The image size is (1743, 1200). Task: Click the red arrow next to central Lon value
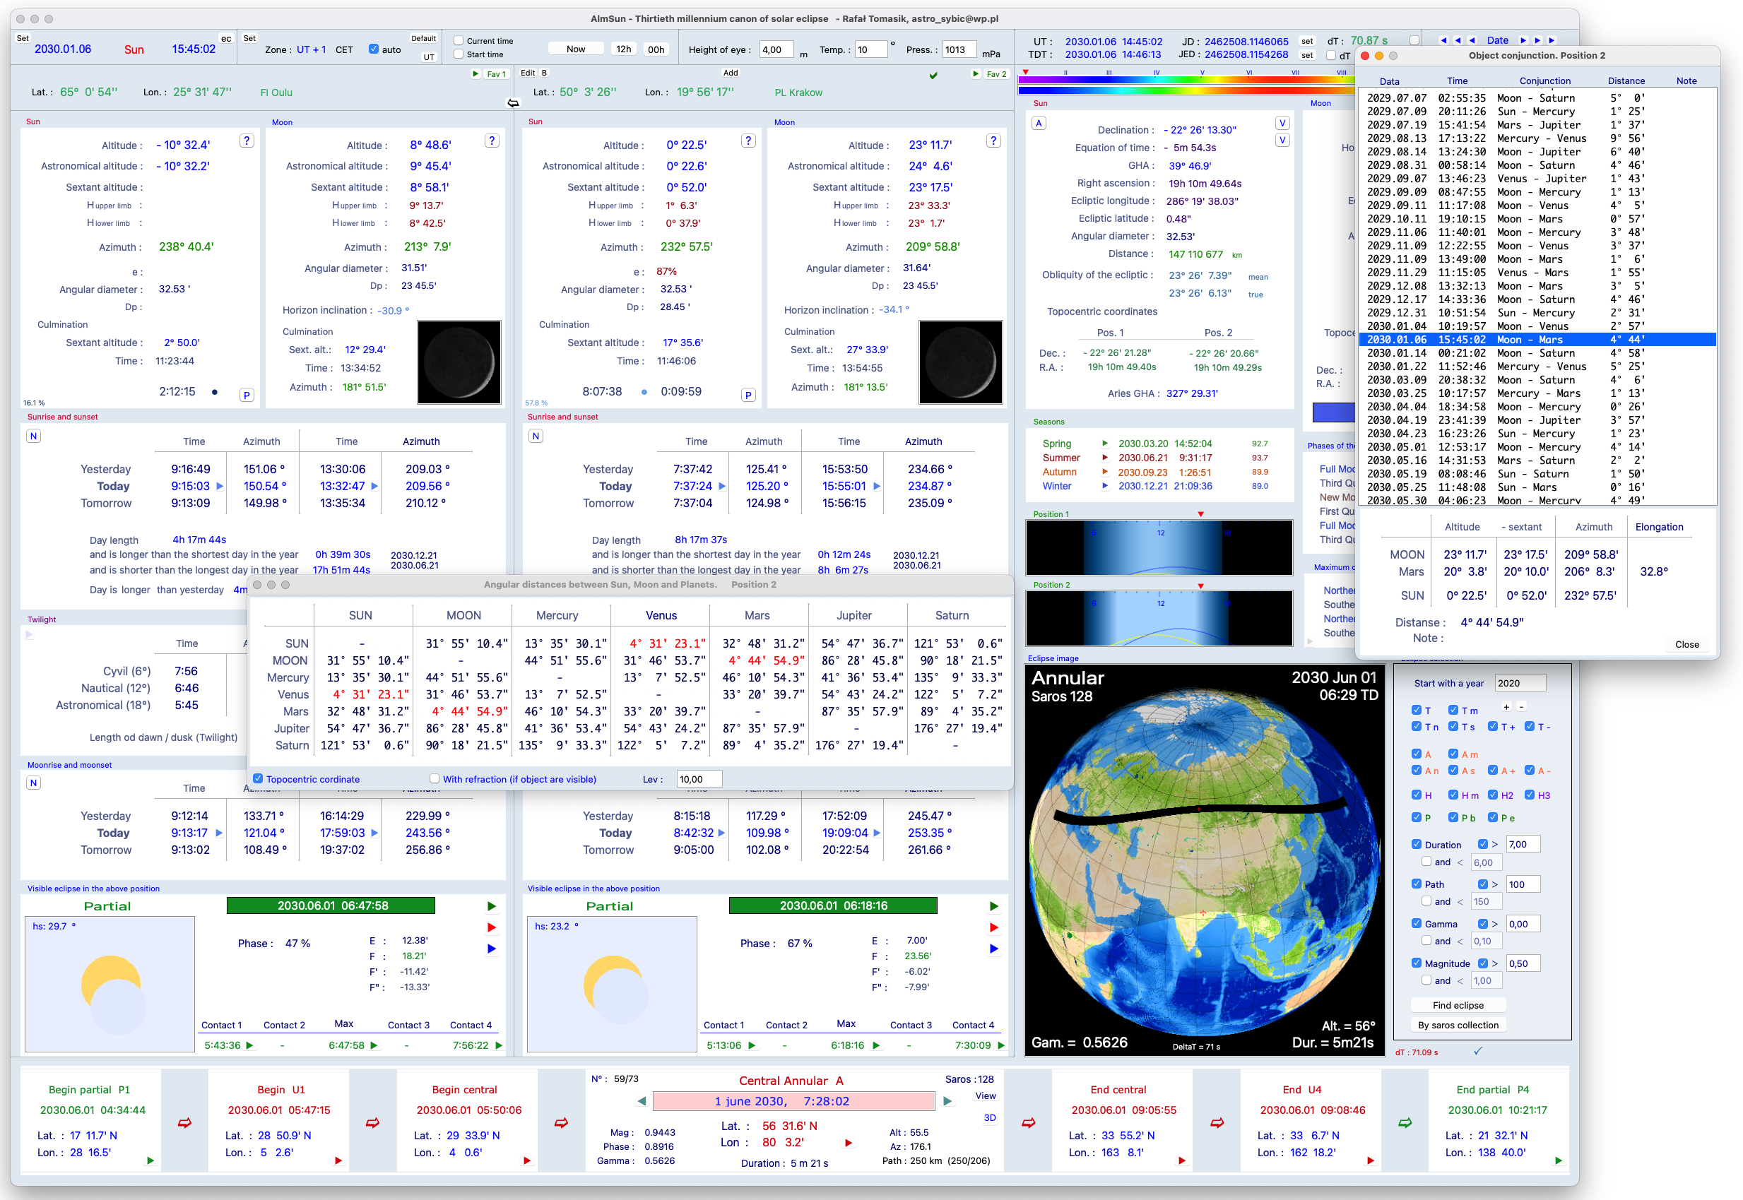[x=849, y=1143]
